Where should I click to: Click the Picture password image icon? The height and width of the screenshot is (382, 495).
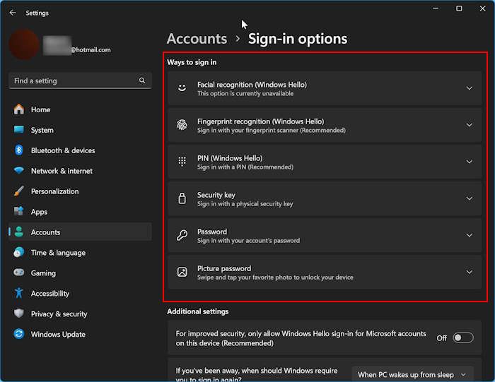click(182, 272)
